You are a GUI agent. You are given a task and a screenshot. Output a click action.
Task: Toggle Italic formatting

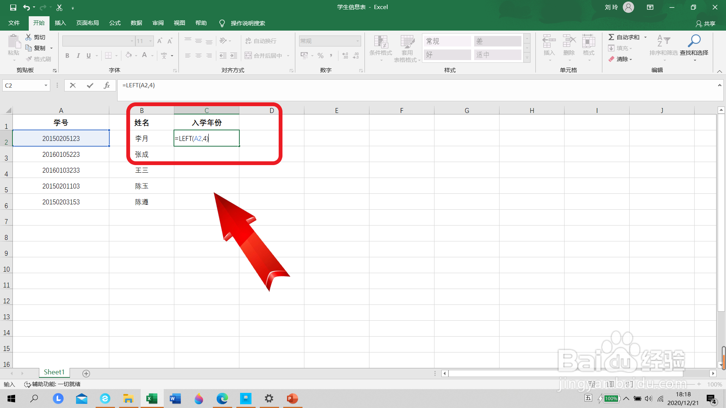coord(78,56)
